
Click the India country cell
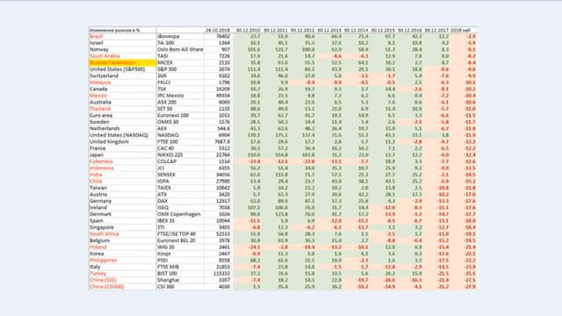coord(123,175)
